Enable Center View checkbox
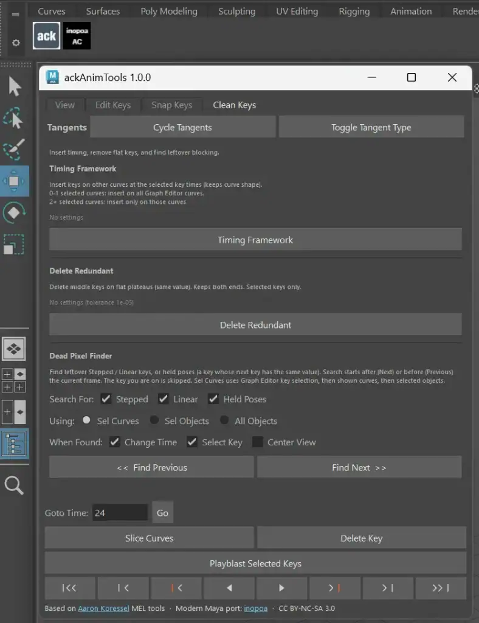Screen dimensions: 479x623 (258, 442)
